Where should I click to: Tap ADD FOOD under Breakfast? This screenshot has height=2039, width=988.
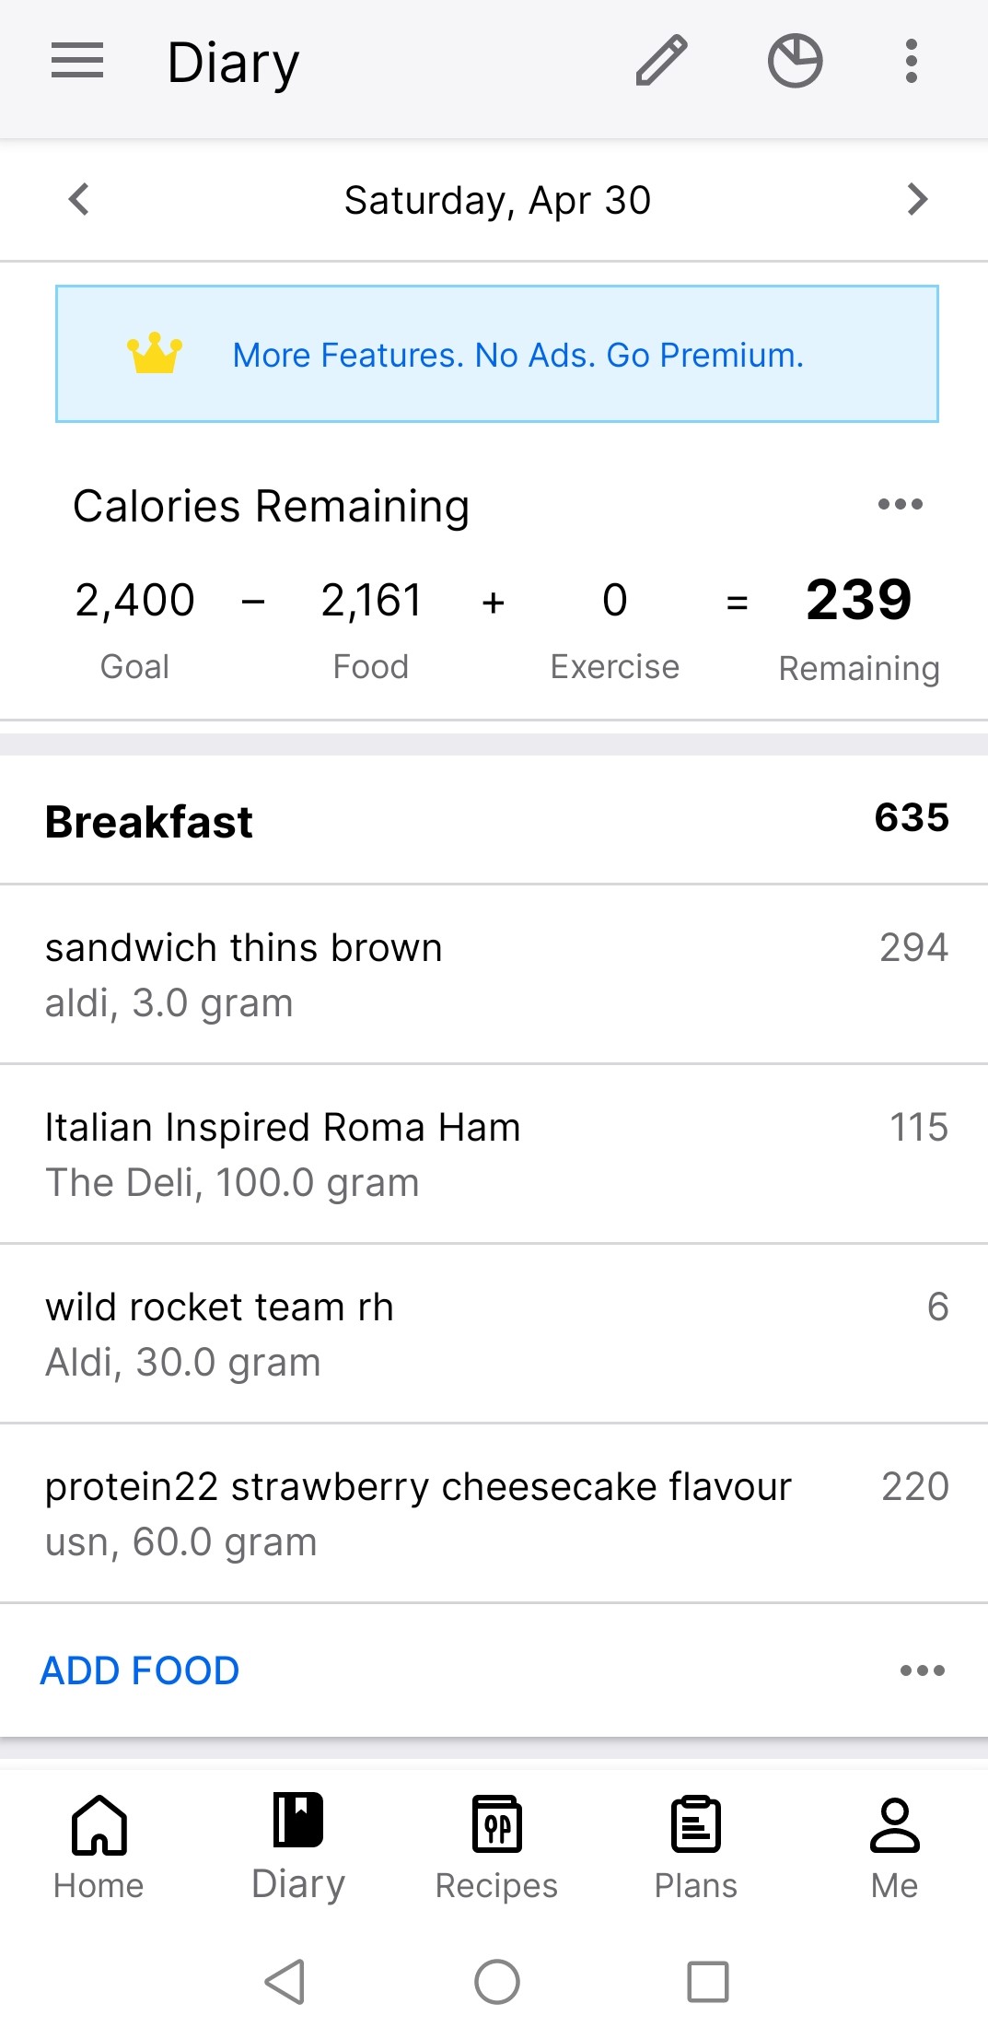(140, 1670)
